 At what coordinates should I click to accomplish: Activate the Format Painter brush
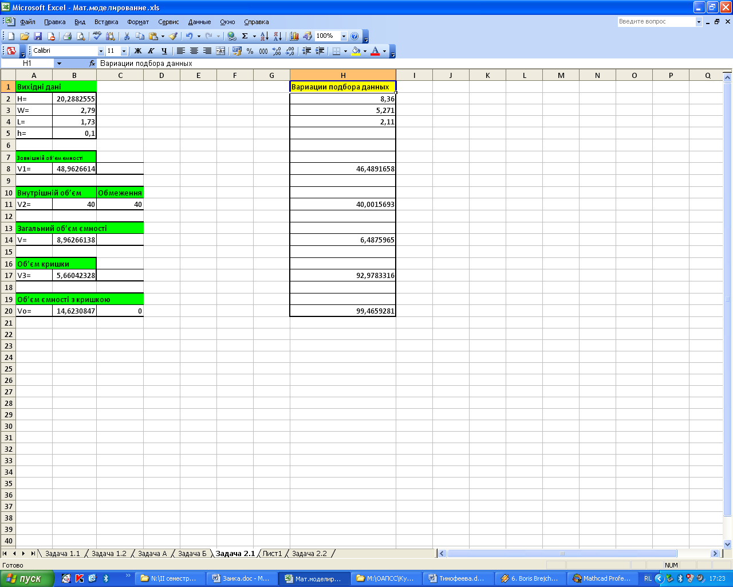(x=173, y=36)
